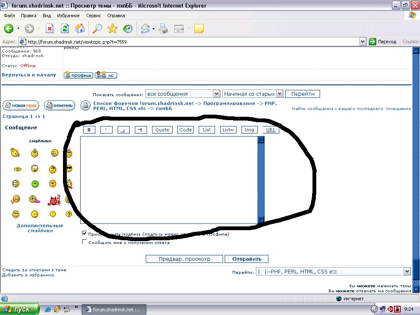420x315 pixels.
Task: Click the red tray icon beside the clock
Action: coord(397,310)
